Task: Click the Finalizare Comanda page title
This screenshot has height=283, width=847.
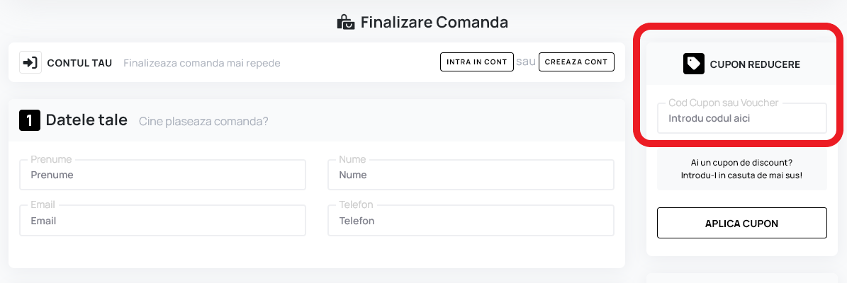Action: [434, 22]
